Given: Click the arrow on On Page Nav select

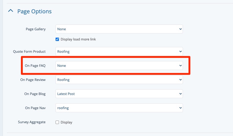Looking at the screenshot, I should pyautogui.click(x=180, y=108).
